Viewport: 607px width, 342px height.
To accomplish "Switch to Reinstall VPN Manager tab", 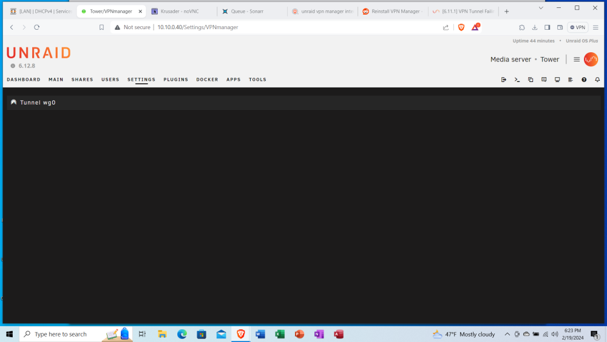I will [393, 11].
